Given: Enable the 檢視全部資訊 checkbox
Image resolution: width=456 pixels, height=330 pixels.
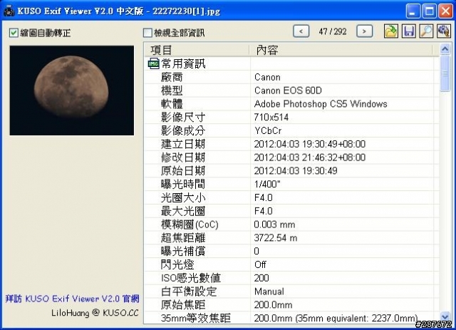Looking at the screenshot, I should coord(147,33).
